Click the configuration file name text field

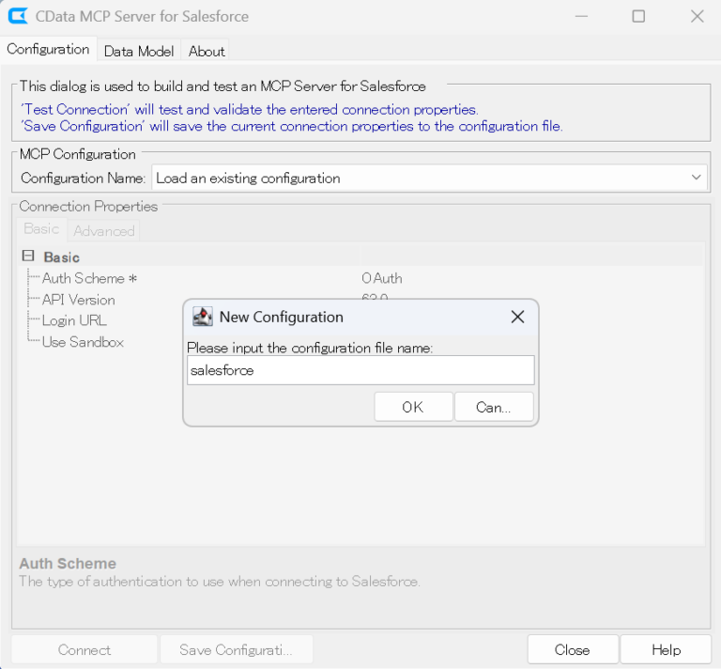(x=360, y=370)
